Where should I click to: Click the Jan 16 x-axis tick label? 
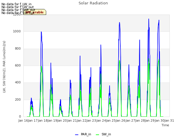pyautogui.click(x=23, y=120)
